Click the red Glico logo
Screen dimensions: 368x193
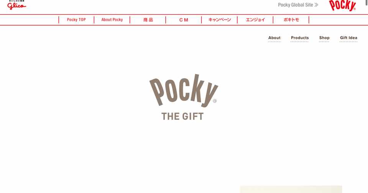pos(16,5)
